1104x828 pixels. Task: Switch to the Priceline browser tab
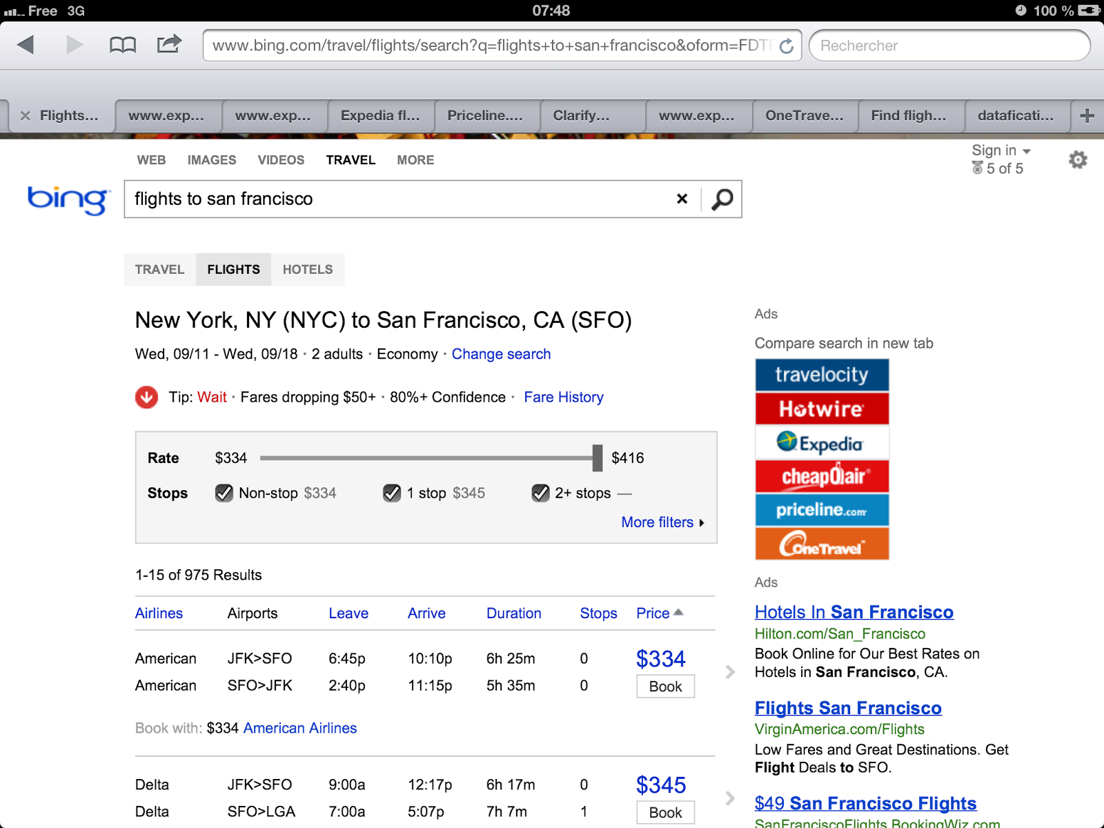486,116
